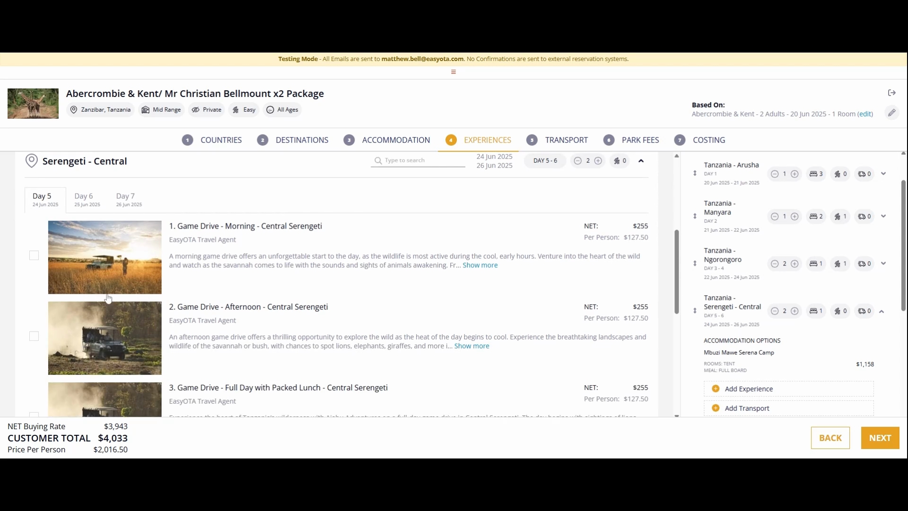The image size is (908, 511).
Task: Click the Type to search field
Action: pyautogui.click(x=418, y=160)
